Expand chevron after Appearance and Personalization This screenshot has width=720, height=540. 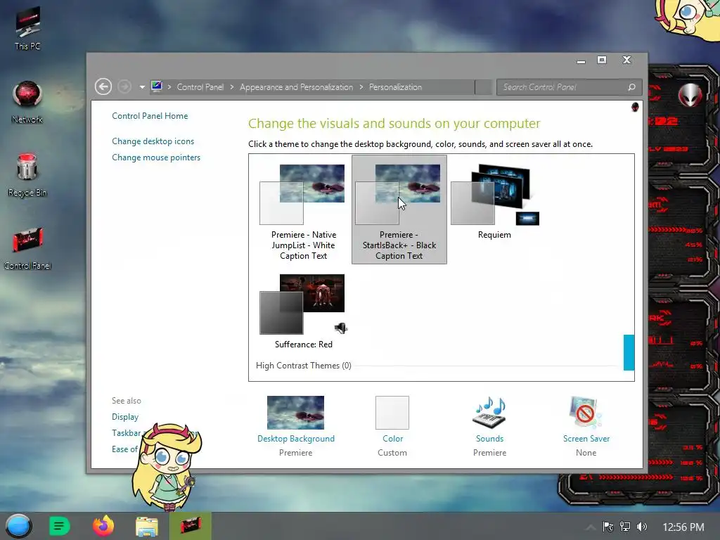361,87
